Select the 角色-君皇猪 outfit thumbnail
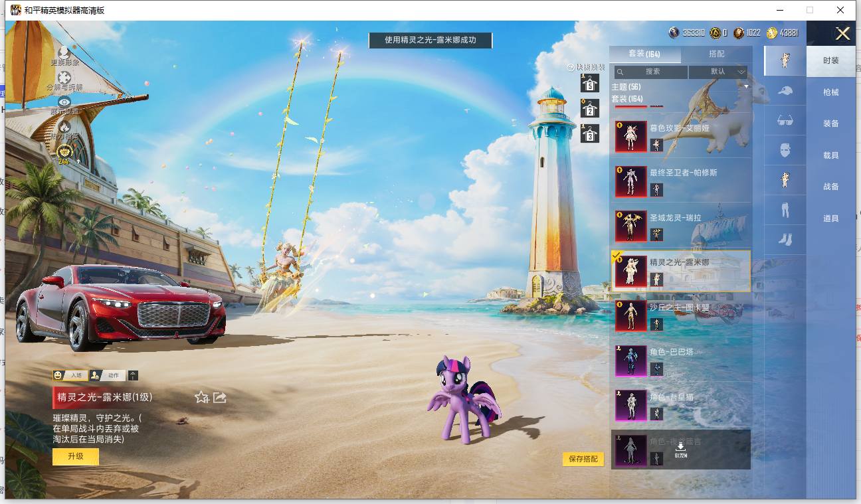Viewport: 861px width, 504px height. [x=630, y=406]
